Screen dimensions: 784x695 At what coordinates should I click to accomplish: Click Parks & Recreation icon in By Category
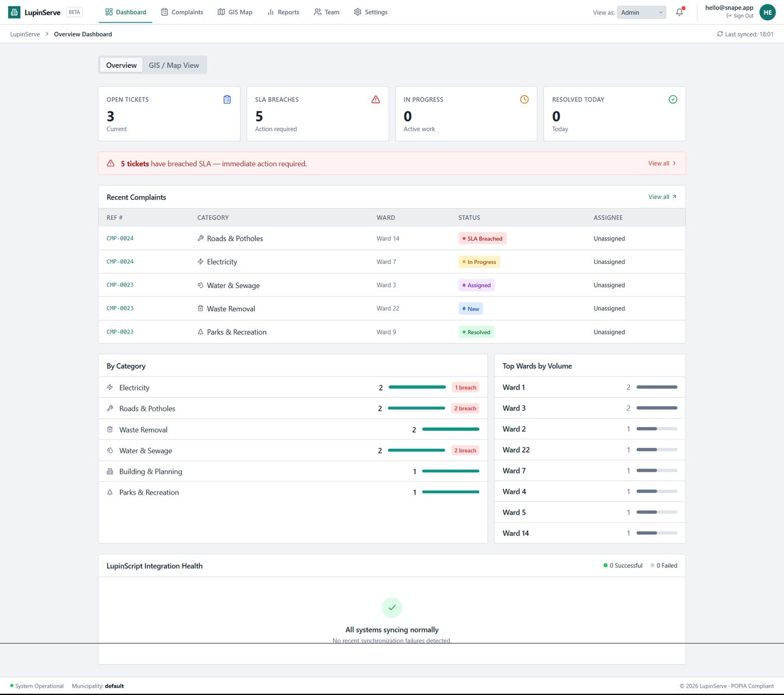[110, 492]
